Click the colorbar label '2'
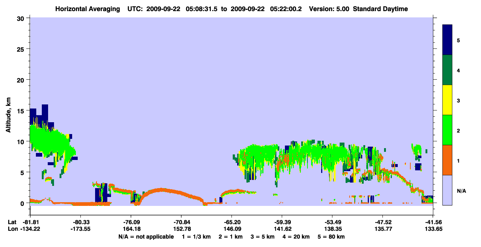481x247 pixels. pos(458,130)
